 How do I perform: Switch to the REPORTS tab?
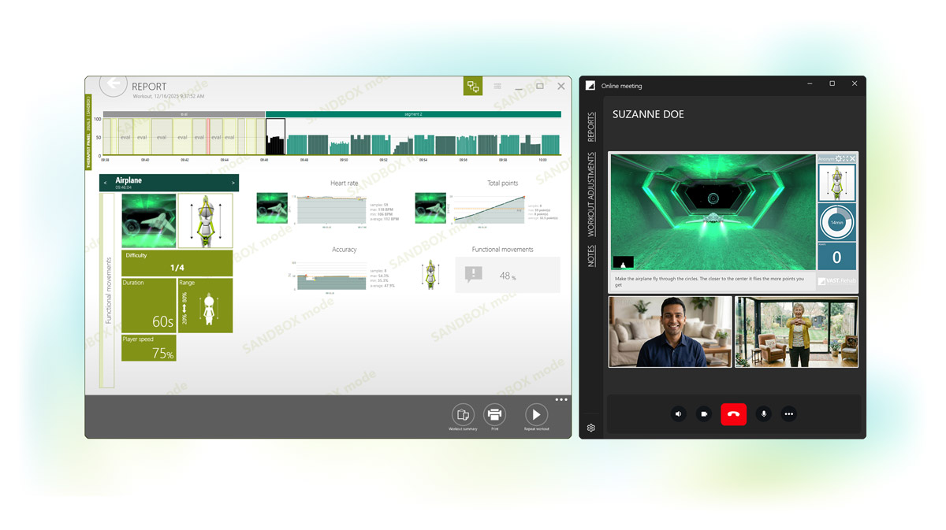(591, 128)
